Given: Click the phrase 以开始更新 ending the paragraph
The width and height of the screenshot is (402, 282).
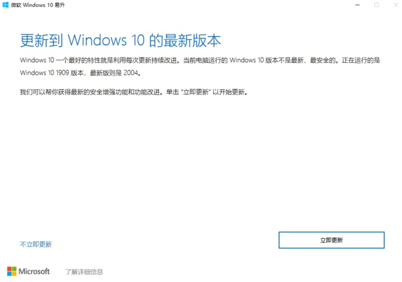Looking at the screenshot, I should [x=229, y=92].
